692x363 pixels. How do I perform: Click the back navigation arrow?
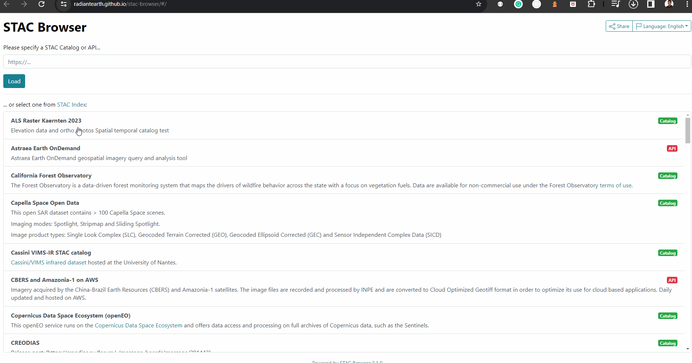pyautogui.click(x=6, y=4)
